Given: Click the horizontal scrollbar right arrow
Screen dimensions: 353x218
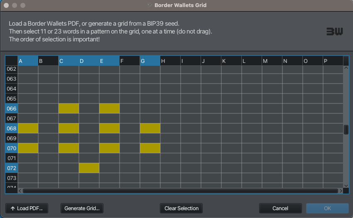Looking at the screenshot, I should (x=341, y=191).
